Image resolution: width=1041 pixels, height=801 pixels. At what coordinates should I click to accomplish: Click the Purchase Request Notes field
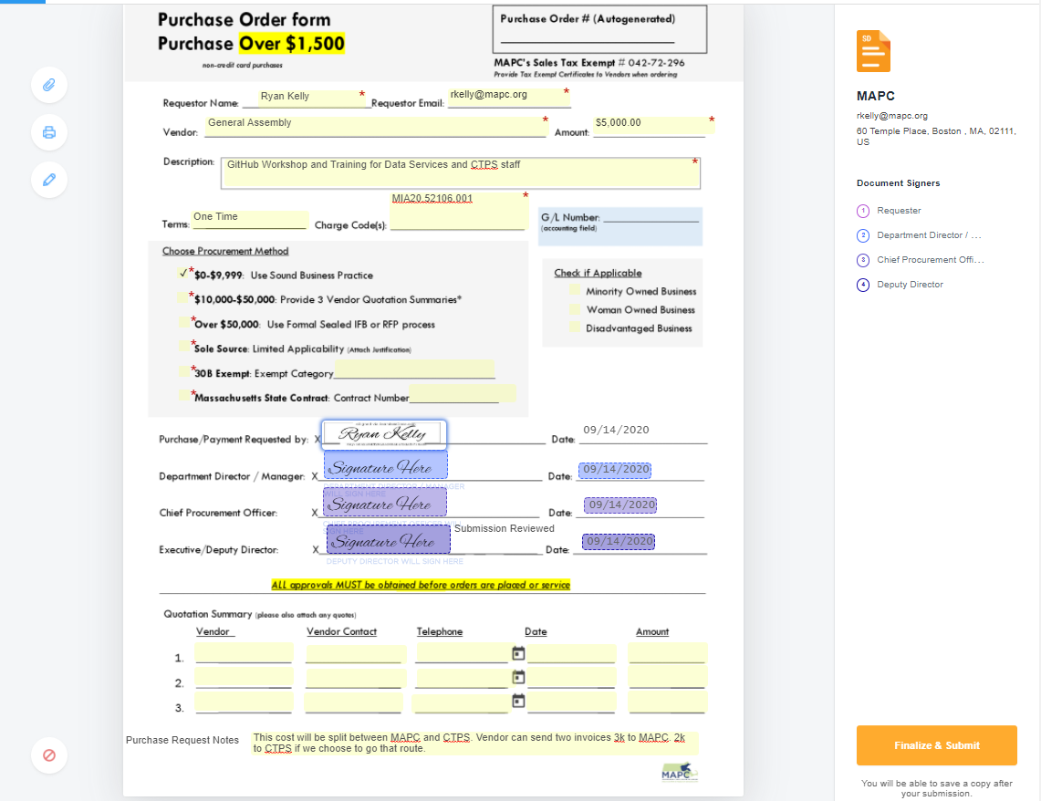(474, 744)
